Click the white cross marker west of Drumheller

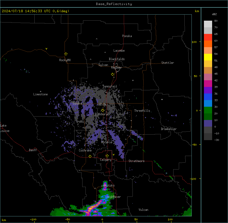pos(162,99)
